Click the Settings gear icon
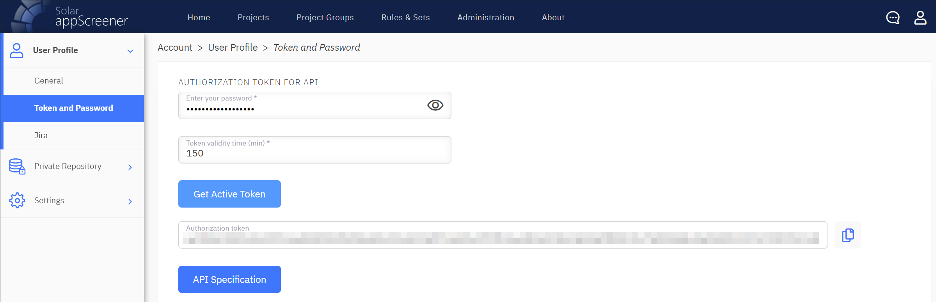The height and width of the screenshot is (302, 936). pos(17,201)
